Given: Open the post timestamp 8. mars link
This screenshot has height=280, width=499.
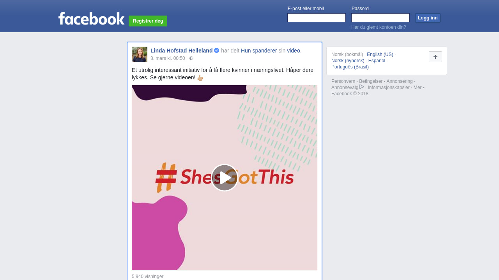Looking at the screenshot, I should [x=168, y=58].
